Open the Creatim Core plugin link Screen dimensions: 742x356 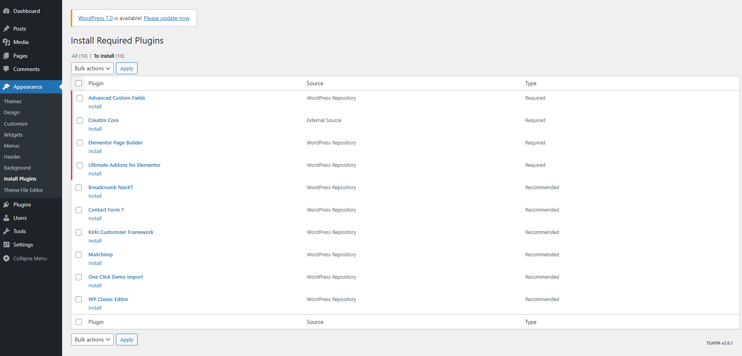pos(103,120)
